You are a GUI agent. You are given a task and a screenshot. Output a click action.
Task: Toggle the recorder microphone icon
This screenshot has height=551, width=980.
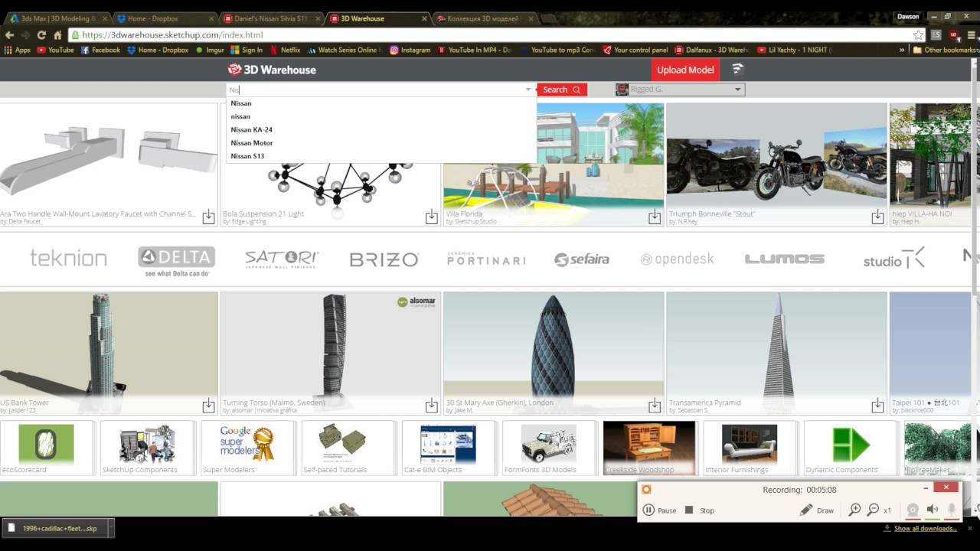point(952,510)
